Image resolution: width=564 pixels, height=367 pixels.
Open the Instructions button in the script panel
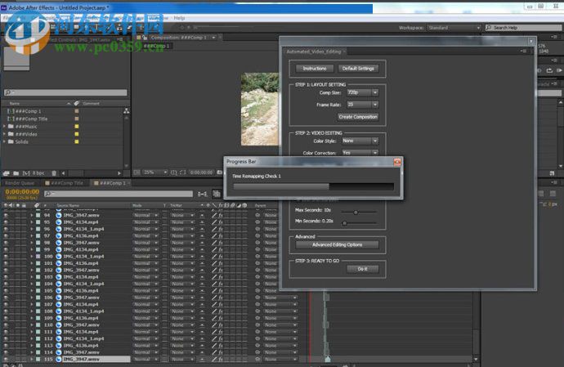[x=315, y=69]
